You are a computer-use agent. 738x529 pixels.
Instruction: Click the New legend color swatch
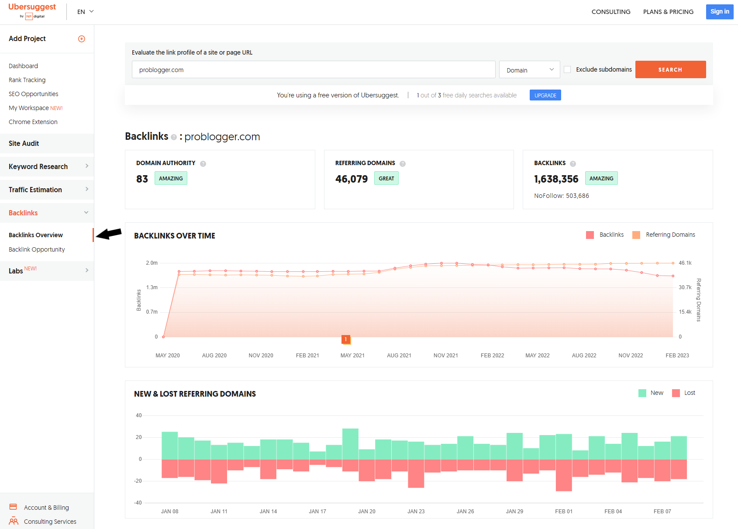[641, 393]
